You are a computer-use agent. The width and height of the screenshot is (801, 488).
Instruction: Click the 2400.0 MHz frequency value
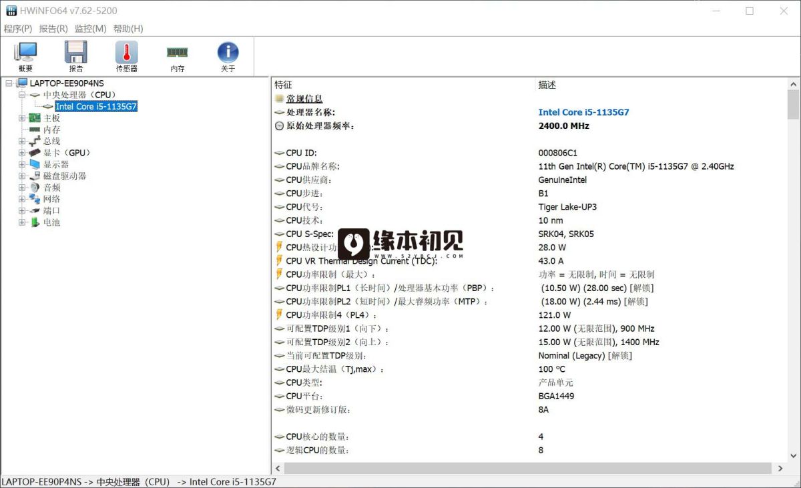coord(563,126)
